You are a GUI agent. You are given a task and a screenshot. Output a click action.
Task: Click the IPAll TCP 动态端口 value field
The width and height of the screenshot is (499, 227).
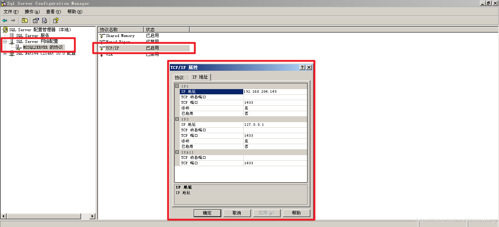click(x=275, y=158)
